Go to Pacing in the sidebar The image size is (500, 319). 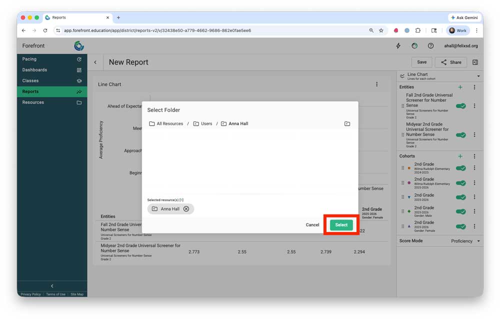29,59
